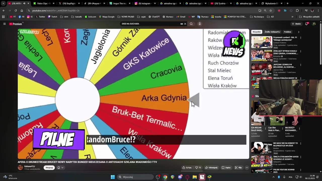Open File Explorer from taskbar
322x181 pixels.
point(195,177)
